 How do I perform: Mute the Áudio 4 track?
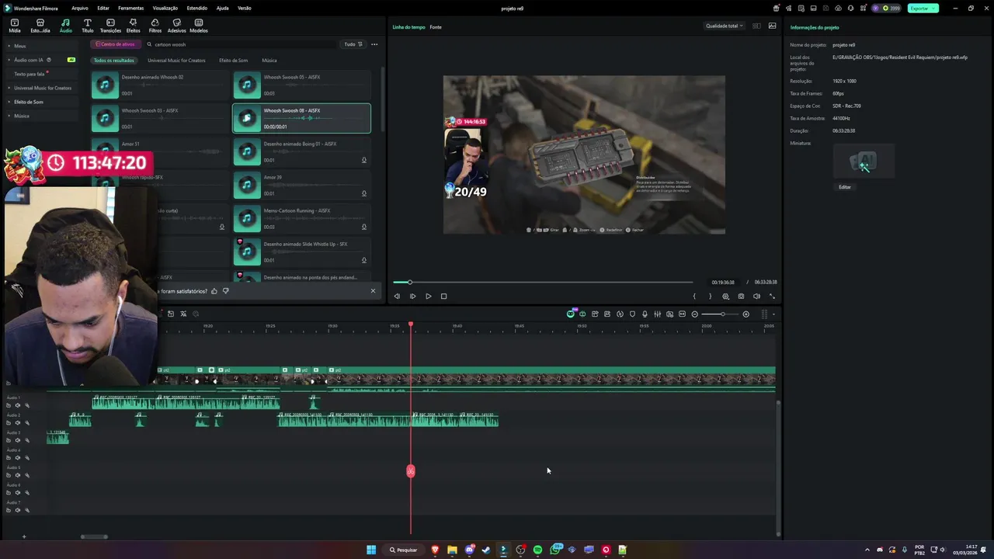[18, 458]
